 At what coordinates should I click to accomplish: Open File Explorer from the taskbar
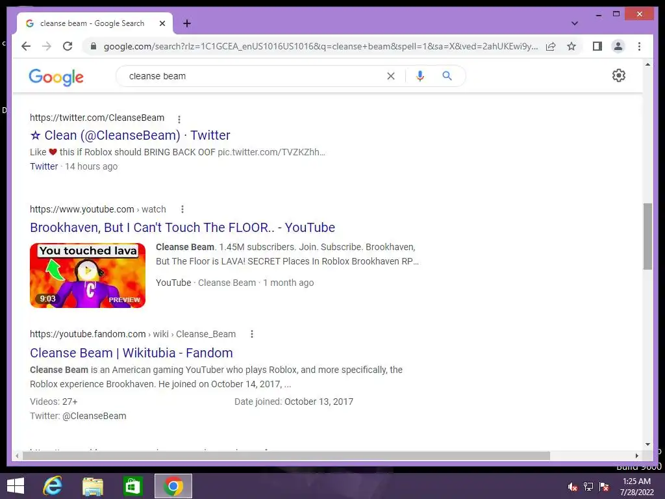click(x=93, y=486)
